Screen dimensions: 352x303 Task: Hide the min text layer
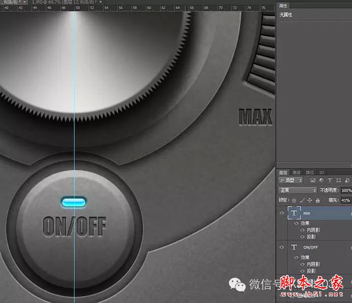282,213
